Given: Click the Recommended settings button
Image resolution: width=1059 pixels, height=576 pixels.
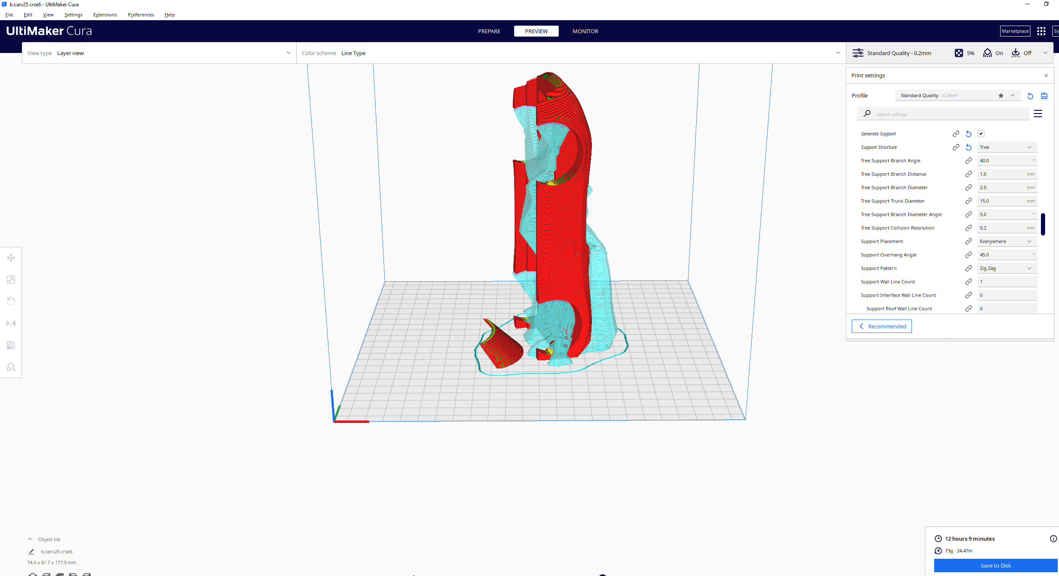Looking at the screenshot, I should pos(882,326).
